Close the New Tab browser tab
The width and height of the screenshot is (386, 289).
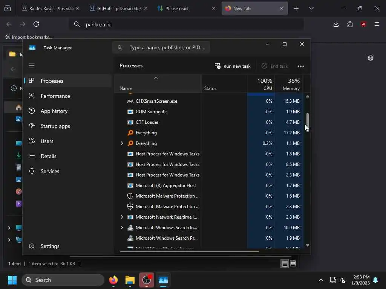(281, 8)
